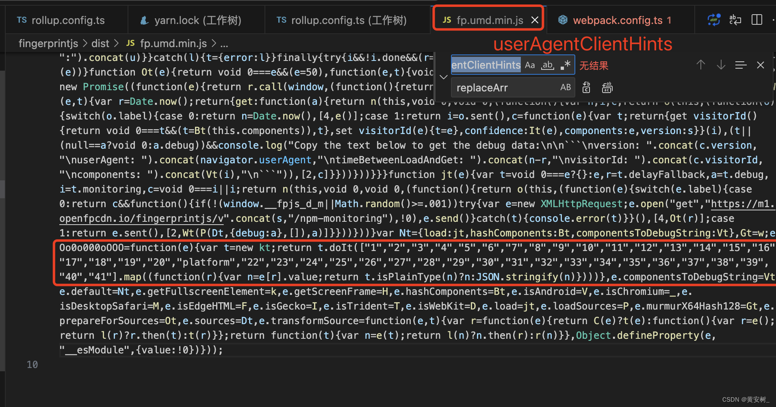Click the abc compare icon in editor toolbar

coord(735,19)
